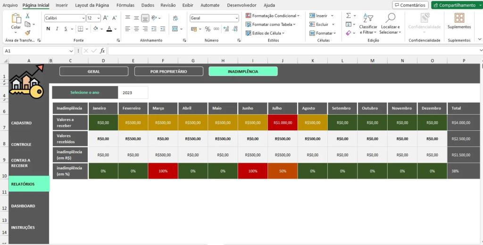Go to DASHBOARD in the sidebar
Image resolution: width=483 pixels, height=245 pixels.
24,206
